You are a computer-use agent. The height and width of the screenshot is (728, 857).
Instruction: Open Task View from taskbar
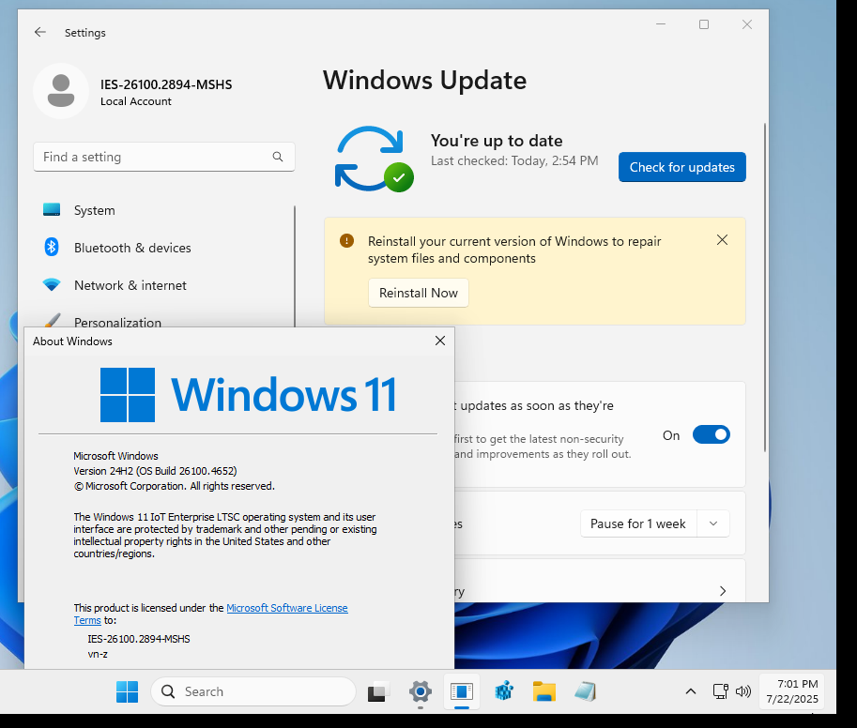coord(378,691)
